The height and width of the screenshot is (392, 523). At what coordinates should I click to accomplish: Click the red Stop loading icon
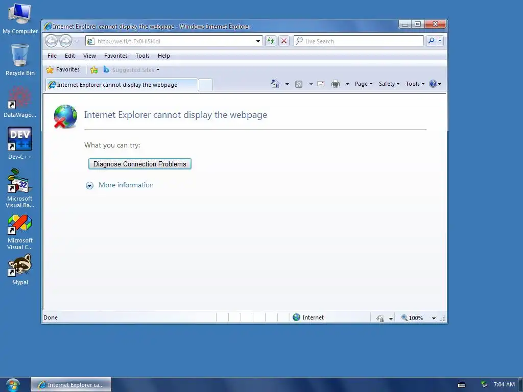point(284,41)
